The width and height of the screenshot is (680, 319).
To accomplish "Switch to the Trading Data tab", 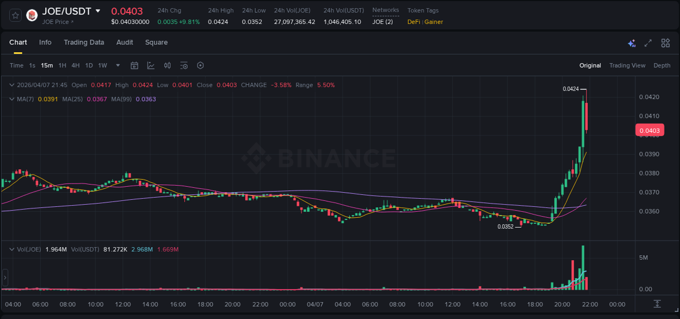I will click(84, 42).
